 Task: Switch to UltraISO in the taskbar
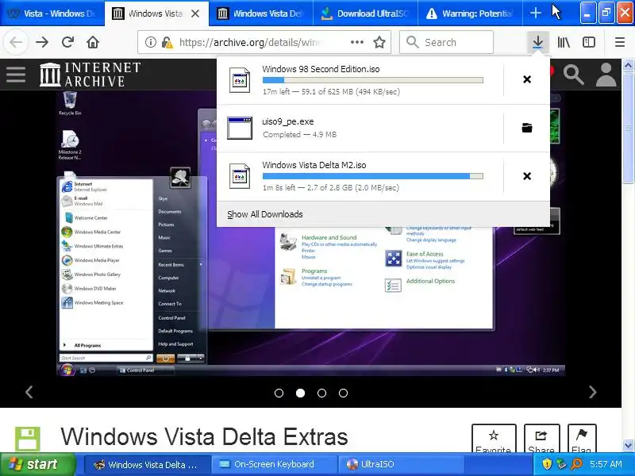pyautogui.click(x=401, y=465)
